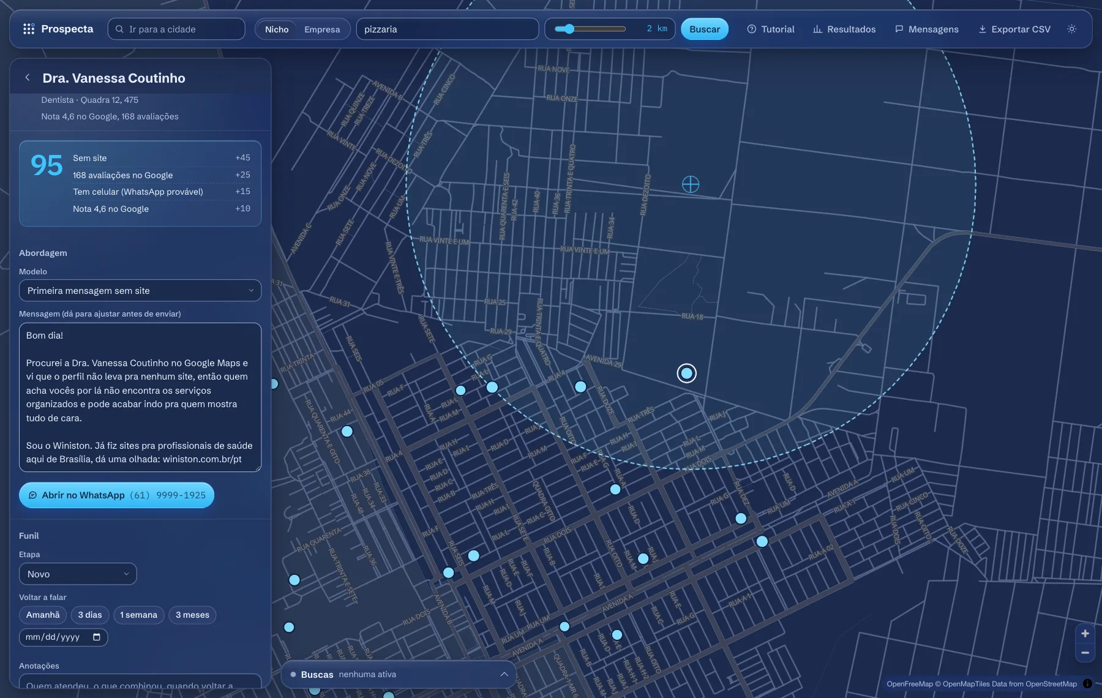Image resolution: width=1102 pixels, height=698 pixels.
Task: Adjust the search radius slider handle
Action: [569, 29]
